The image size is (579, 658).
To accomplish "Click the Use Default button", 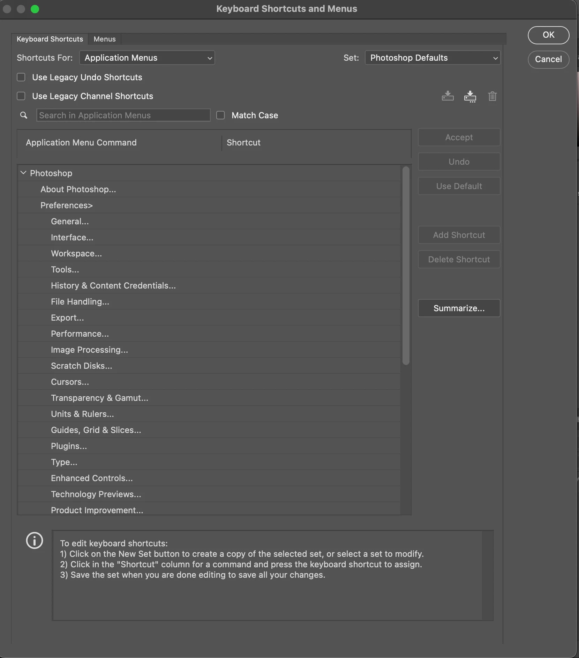I will click(459, 186).
